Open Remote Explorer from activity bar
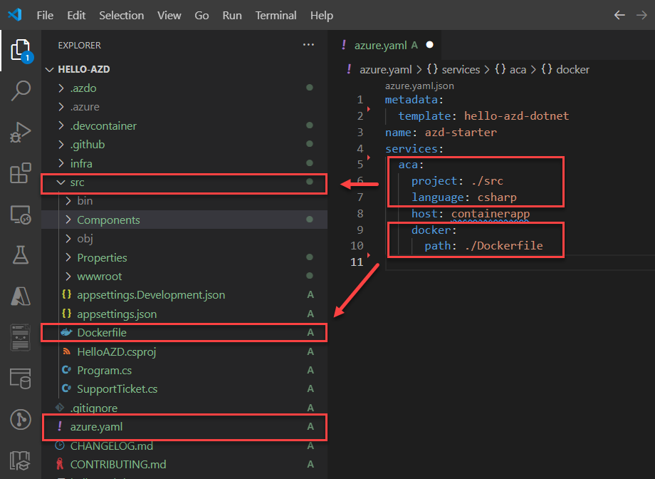The image size is (655, 479). click(x=21, y=214)
